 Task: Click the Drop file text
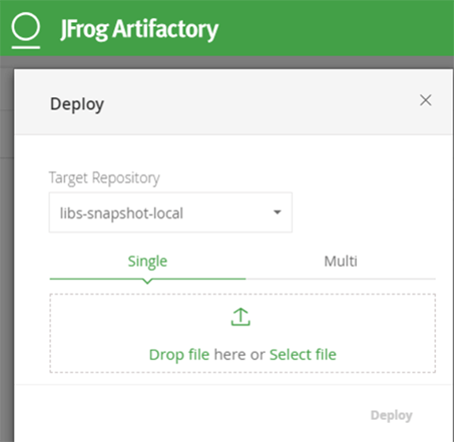(179, 354)
